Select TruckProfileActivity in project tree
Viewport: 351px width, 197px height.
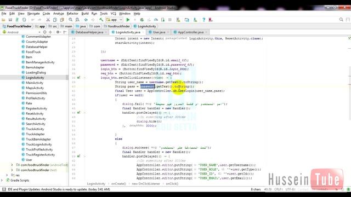(39, 149)
